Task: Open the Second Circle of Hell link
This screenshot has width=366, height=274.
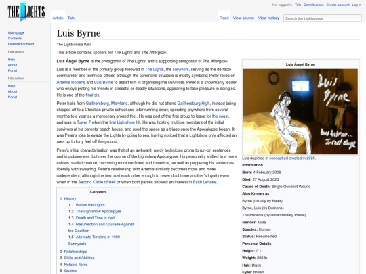Action: click(x=97, y=182)
